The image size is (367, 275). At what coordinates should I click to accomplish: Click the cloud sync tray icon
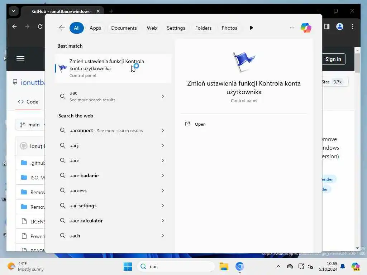point(290,266)
